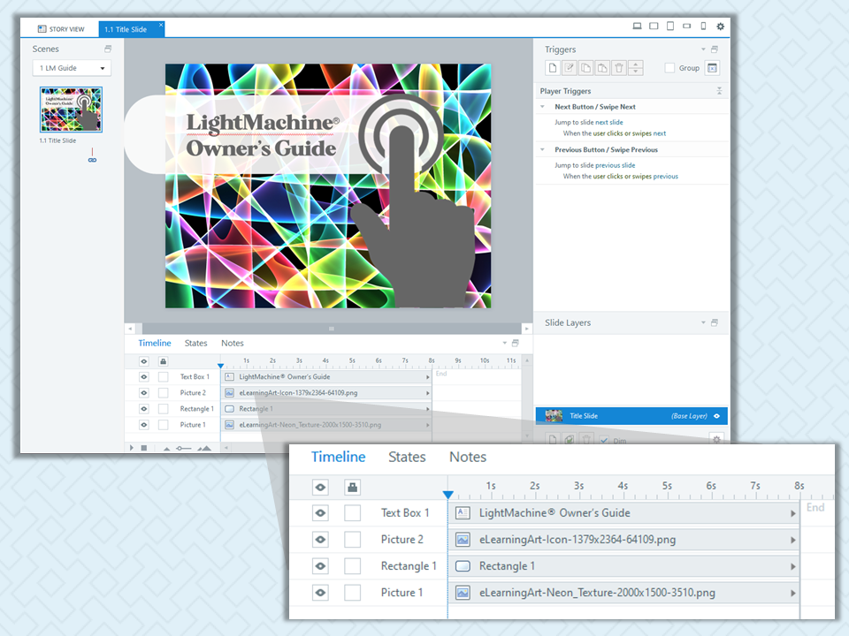Click the lock-all header in zoomed timeline
Image resolution: width=849 pixels, height=636 pixels.
pyautogui.click(x=353, y=488)
